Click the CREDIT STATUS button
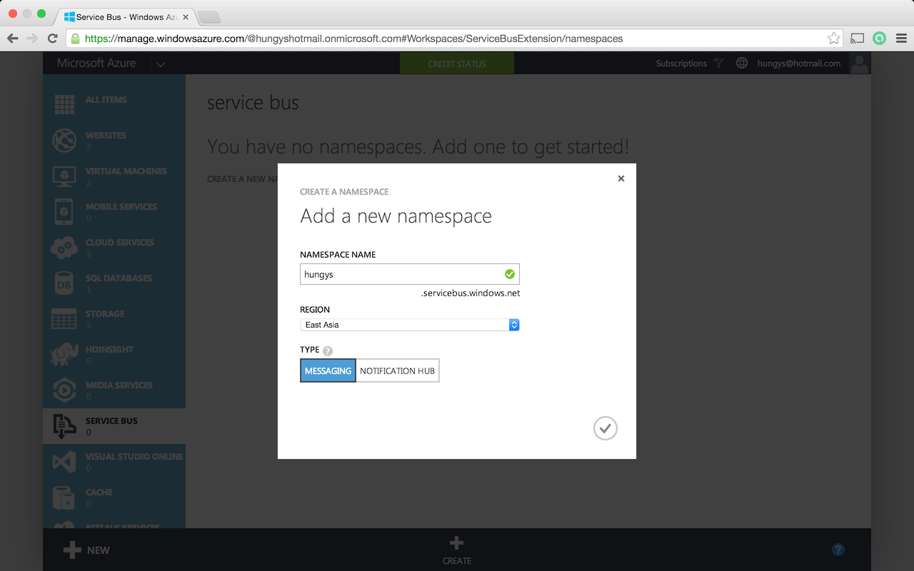This screenshot has width=914, height=571. coord(457,64)
